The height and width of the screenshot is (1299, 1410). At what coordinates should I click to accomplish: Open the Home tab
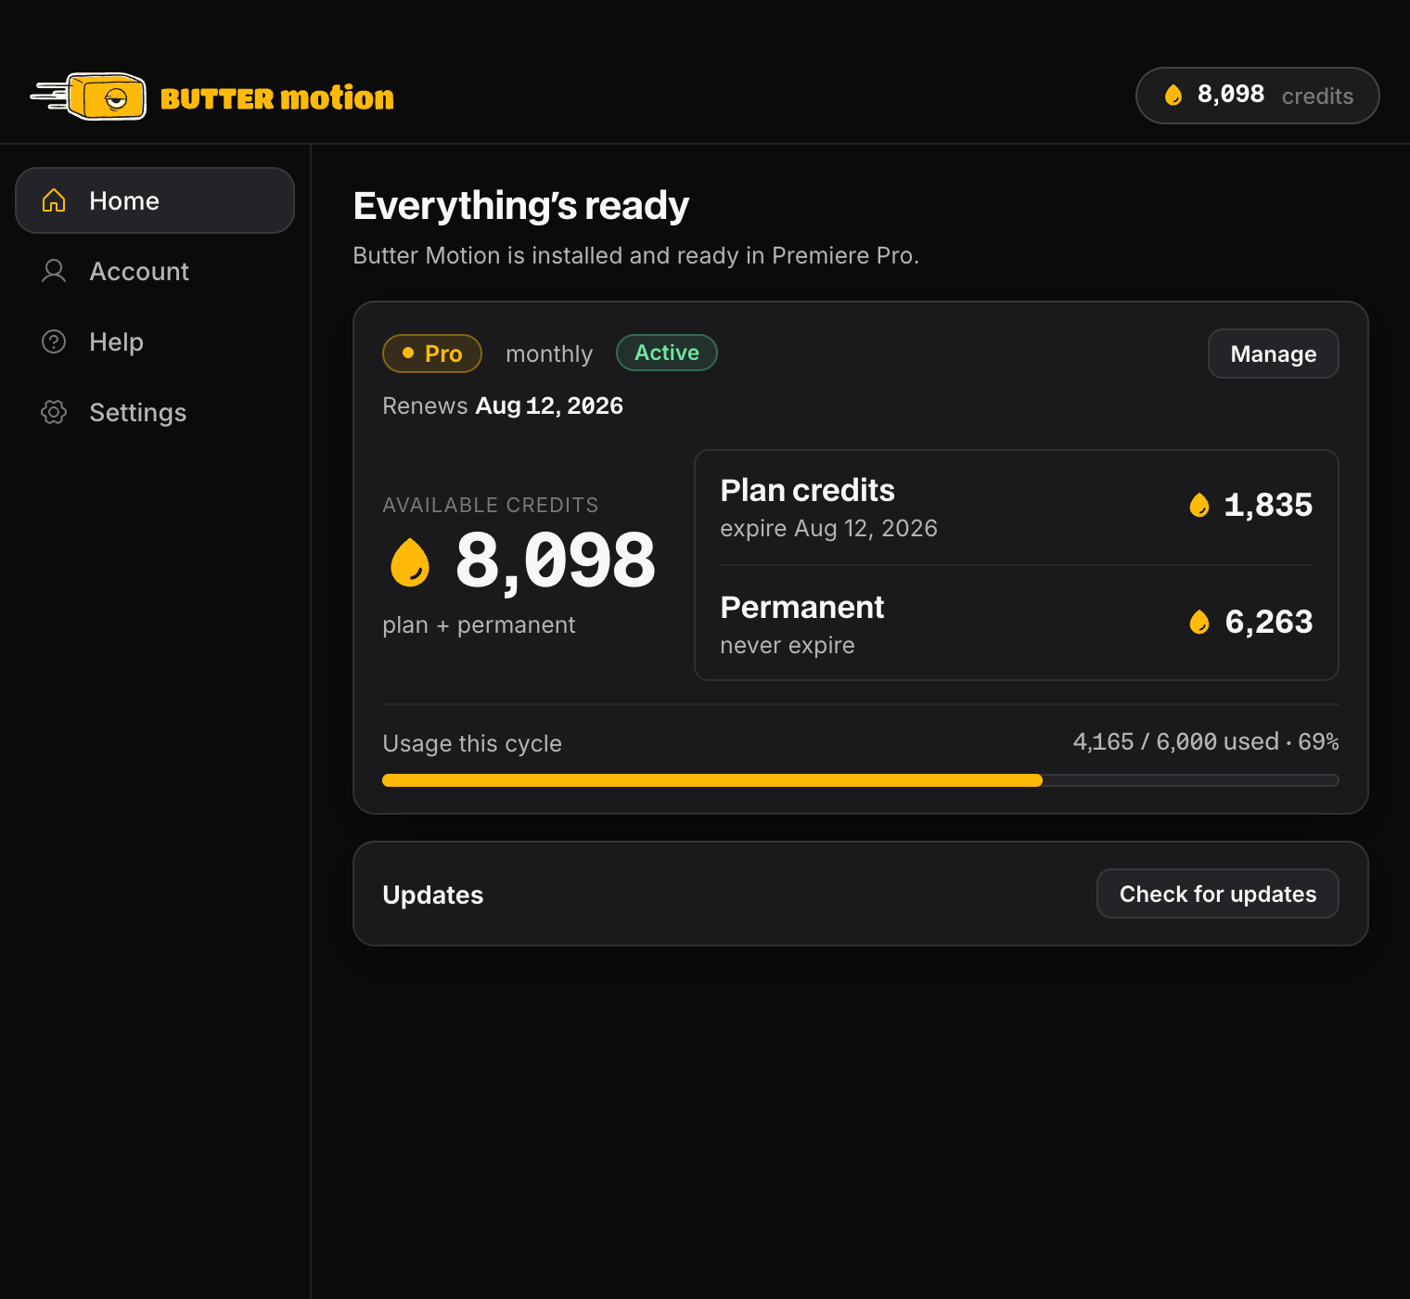(155, 200)
